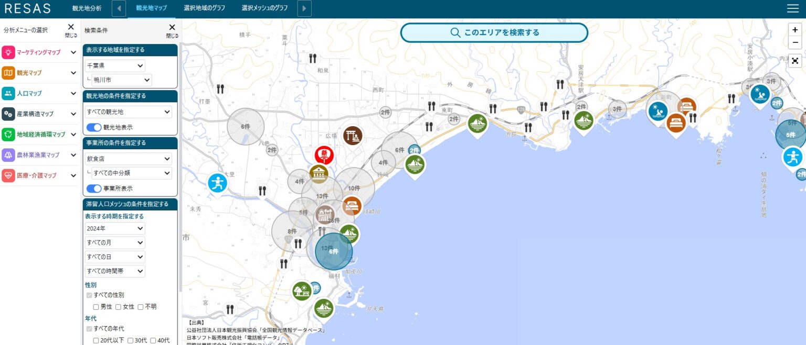Click the restaurant fork-knife icon near 和泉
806x345 pixels.
[x=313, y=58]
